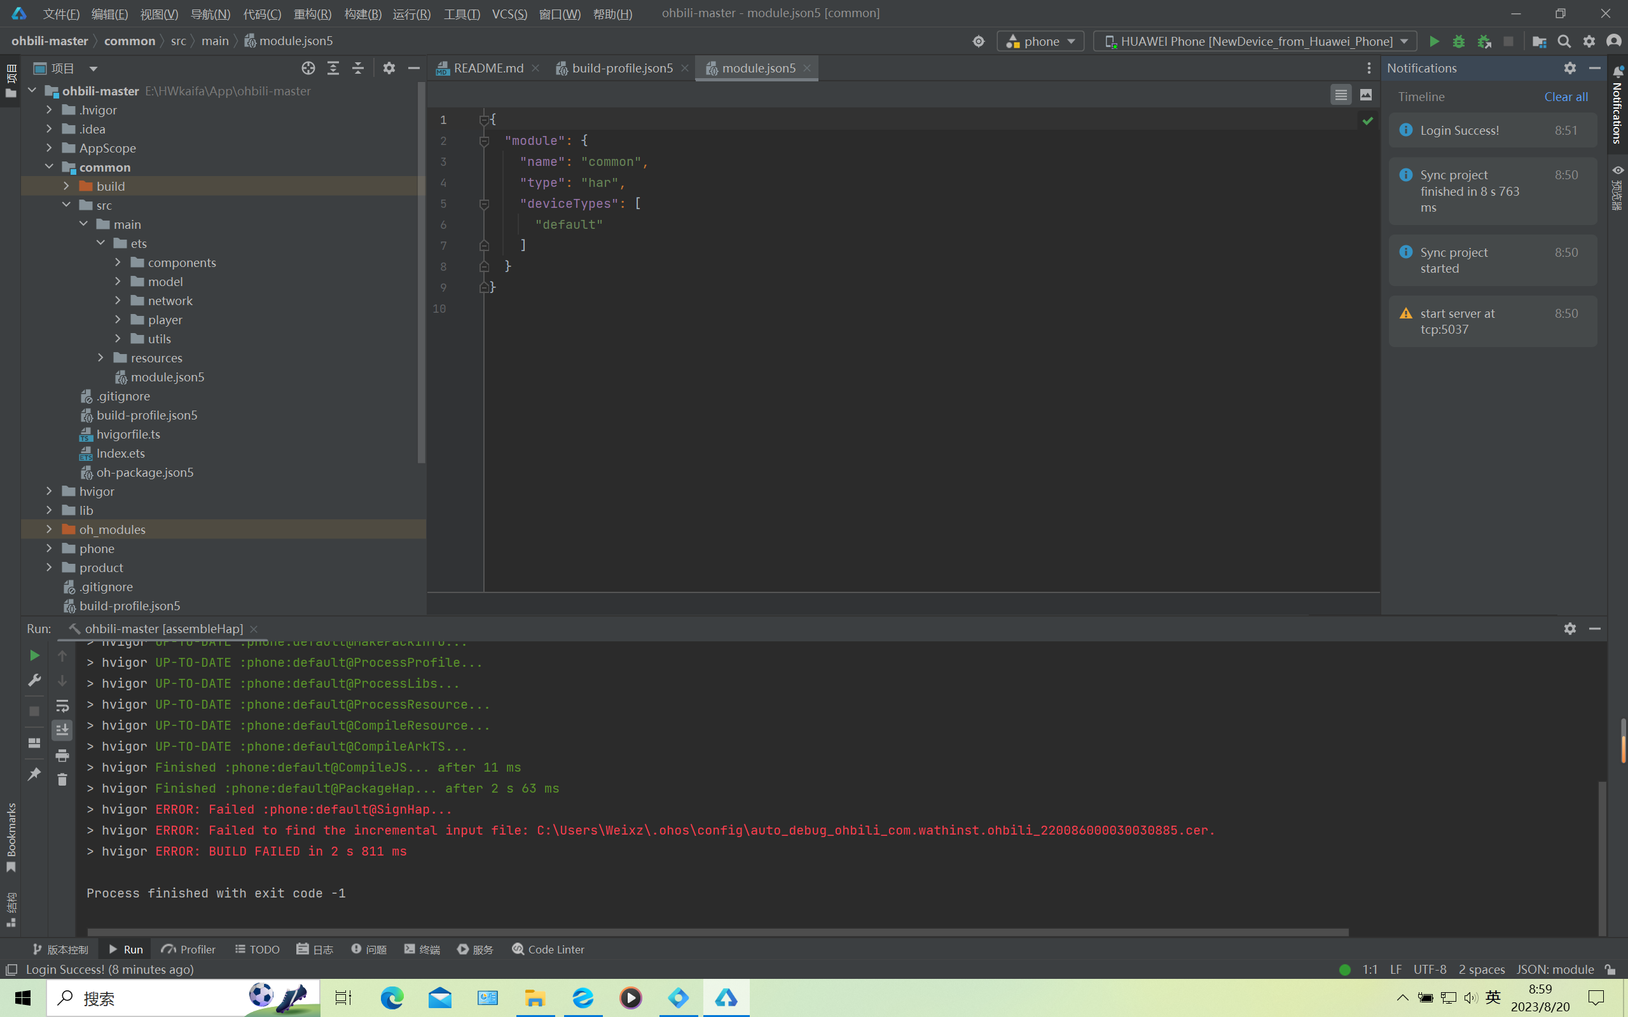Image resolution: width=1628 pixels, height=1017 pixels.
Task: Open the Code Linter tool tab
Action: (548, 949)
